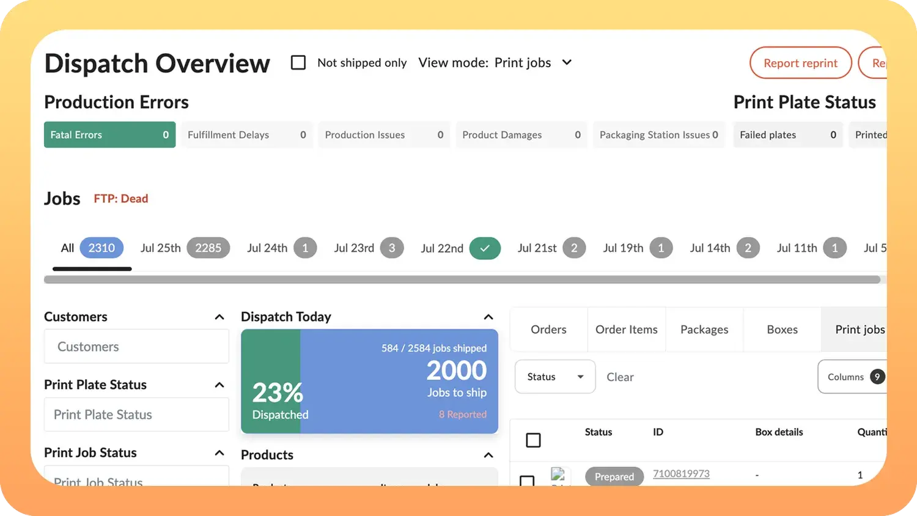Switch to the Jul 14th tab
Screen dimensions: 917x516
point(724,248)
